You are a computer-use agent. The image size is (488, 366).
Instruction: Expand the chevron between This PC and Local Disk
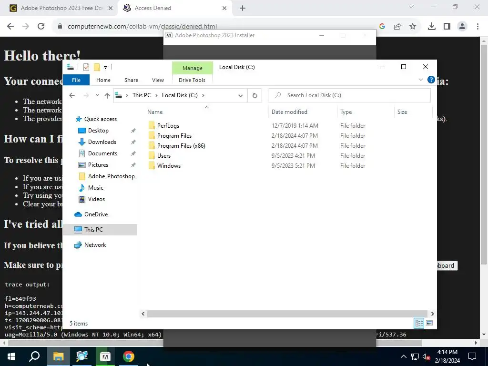coord(156,95)
